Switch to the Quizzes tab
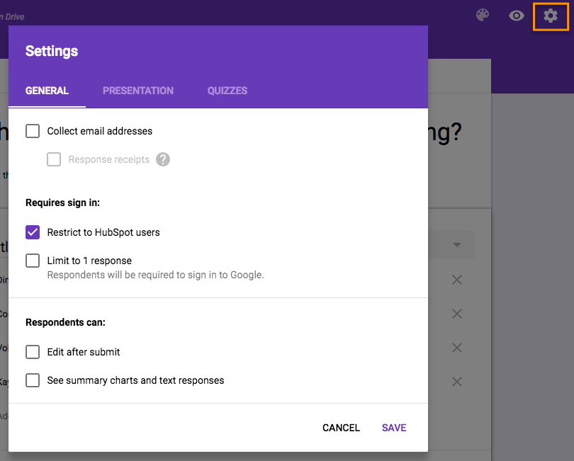The image size is (574, 461). click(x=227, y=91)
